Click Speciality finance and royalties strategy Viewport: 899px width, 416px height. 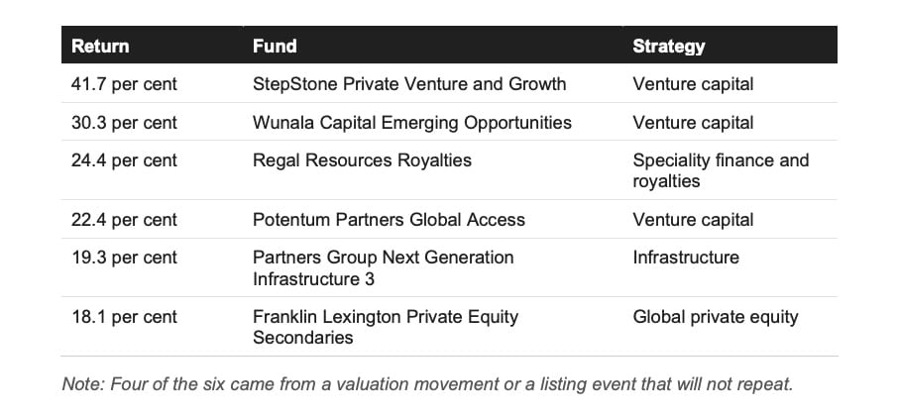pos(721,170)
